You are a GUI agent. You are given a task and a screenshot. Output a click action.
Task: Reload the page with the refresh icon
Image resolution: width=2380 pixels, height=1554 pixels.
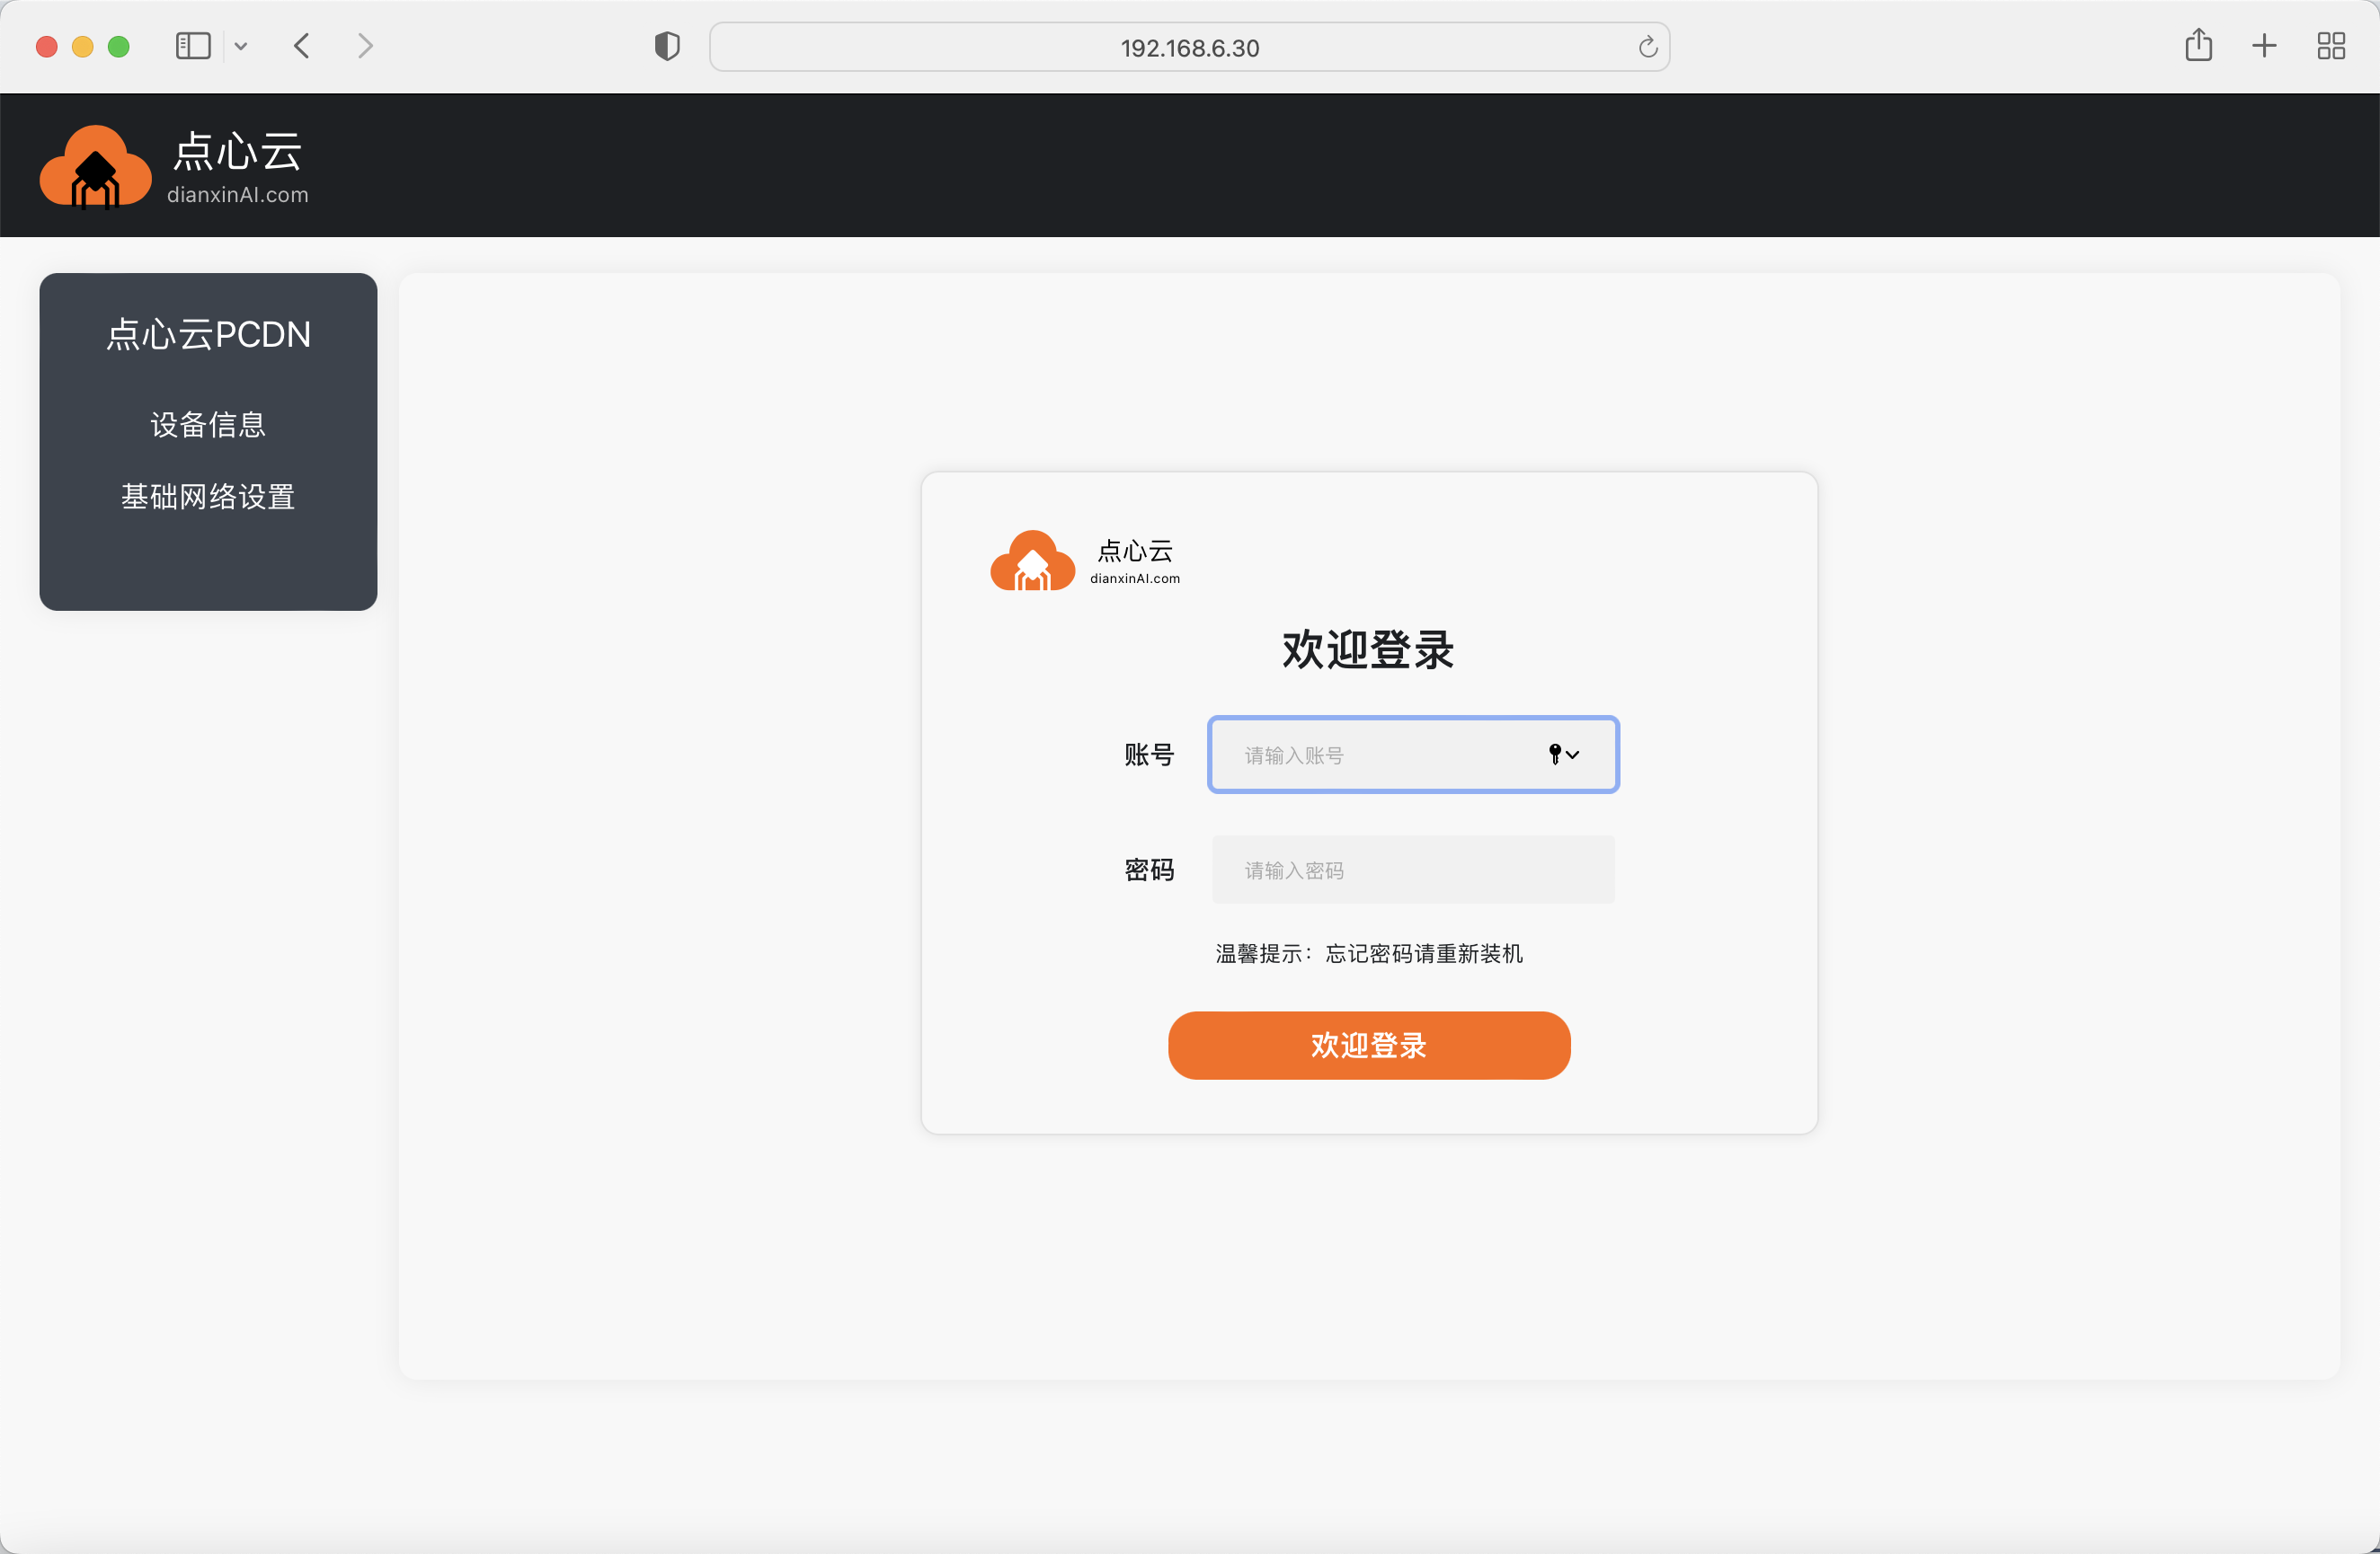(1647, 47)
